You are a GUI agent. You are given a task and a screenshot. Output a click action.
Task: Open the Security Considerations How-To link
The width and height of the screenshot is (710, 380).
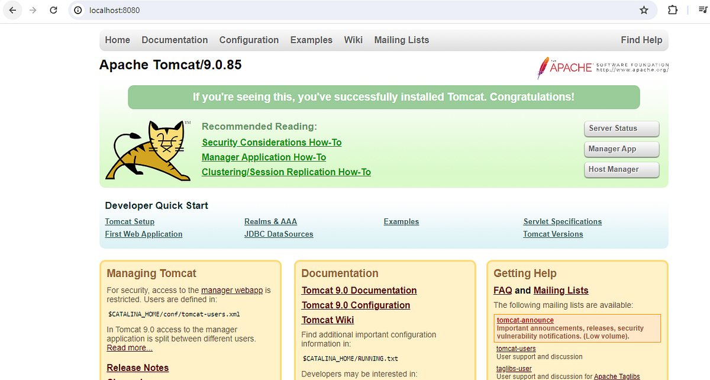pos(272,142)
